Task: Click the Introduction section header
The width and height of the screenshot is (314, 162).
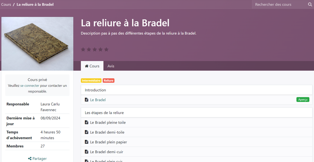Action: (x=95, y=90)
